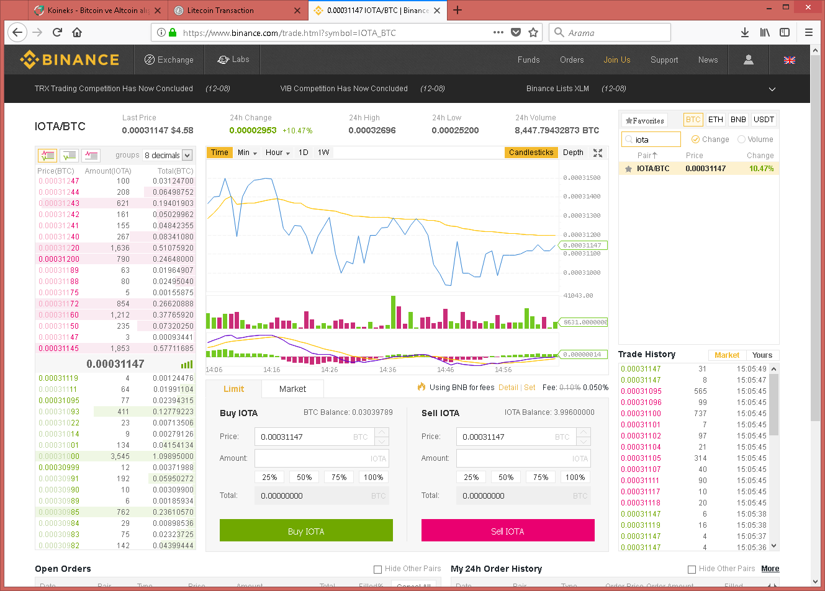Open the Exchange menu
This screenshot has height=591, width=825.
click(x=169, y=60)
